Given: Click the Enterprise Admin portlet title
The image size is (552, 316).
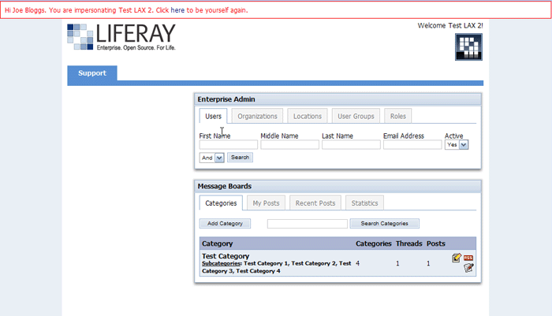Looking at the screenshot, I should tap(226, 99).
